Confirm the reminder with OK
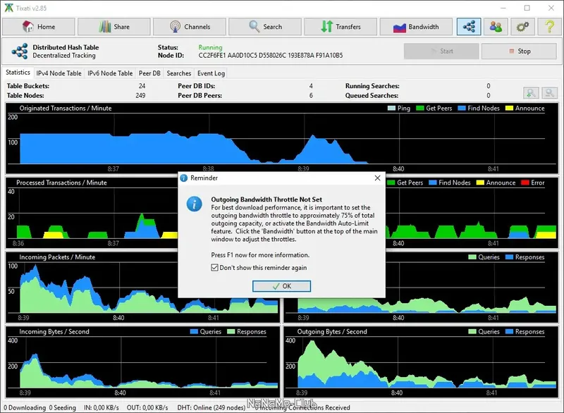 coord(281,286)
